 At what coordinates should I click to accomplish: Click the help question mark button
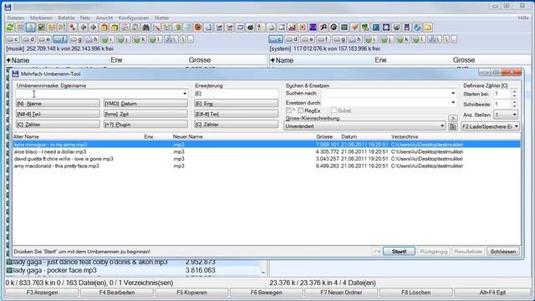click(x=453, y=119)
